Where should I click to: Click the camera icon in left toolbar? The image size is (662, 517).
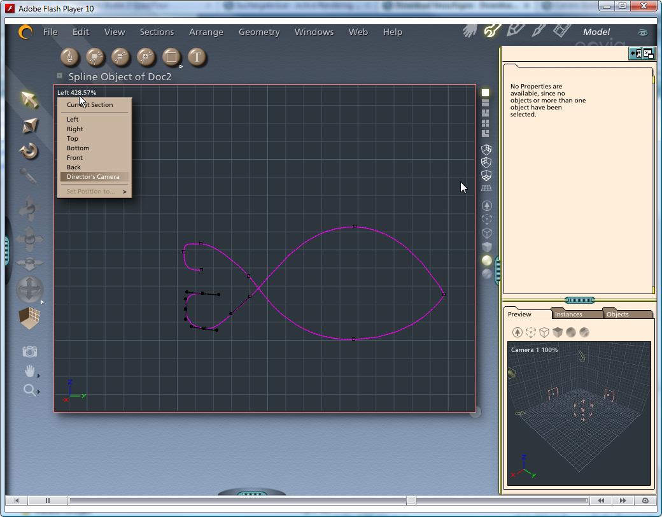tap(29, 351)
